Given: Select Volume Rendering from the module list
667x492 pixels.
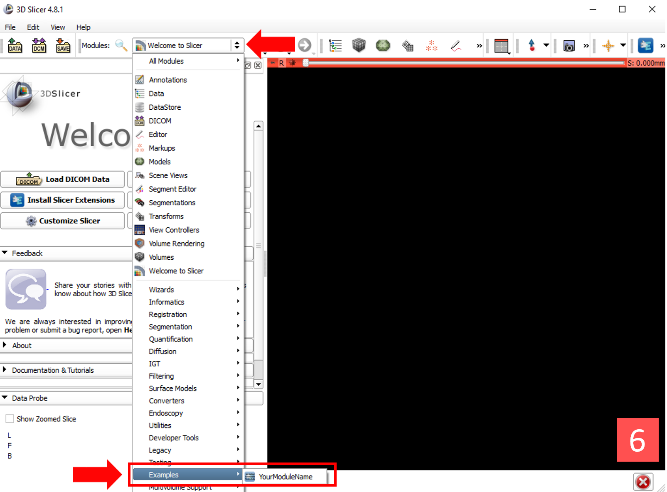Looking at the screenshot, I should 188,244.
